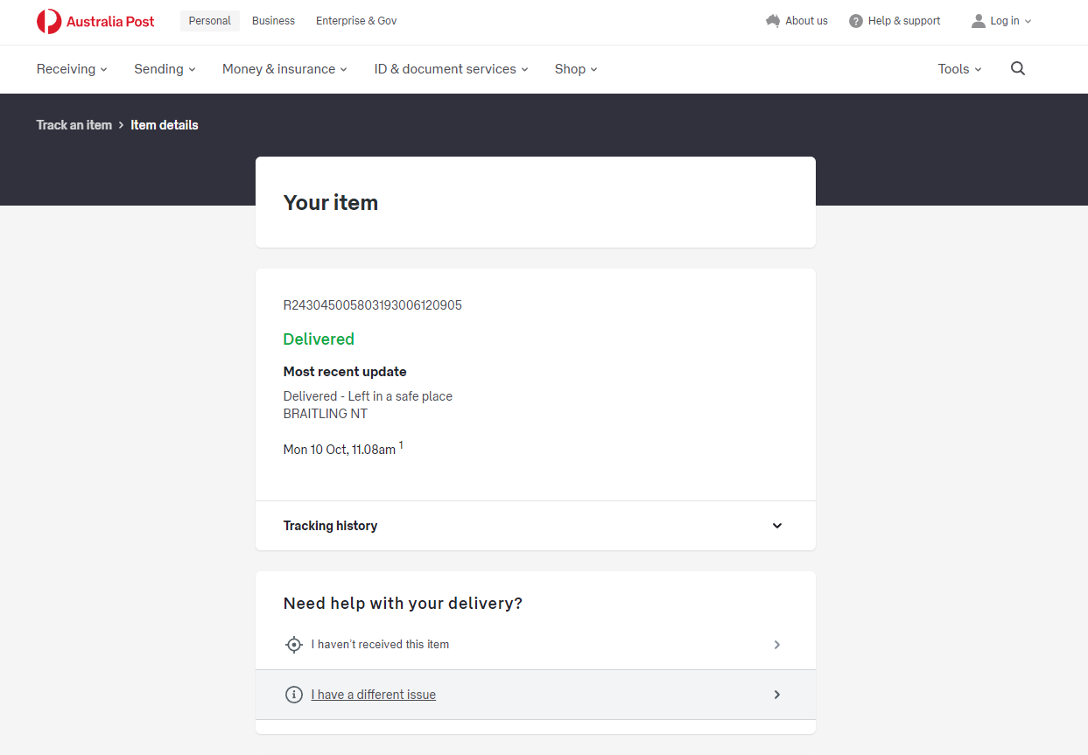The width and height of the screenshot is (1088, 755).
Task: Click the info icon beside different issue
Action: [294, 695]
